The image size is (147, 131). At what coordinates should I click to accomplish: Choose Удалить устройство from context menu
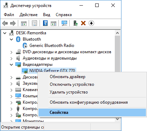pyautogui.click(x=92, y=92)
